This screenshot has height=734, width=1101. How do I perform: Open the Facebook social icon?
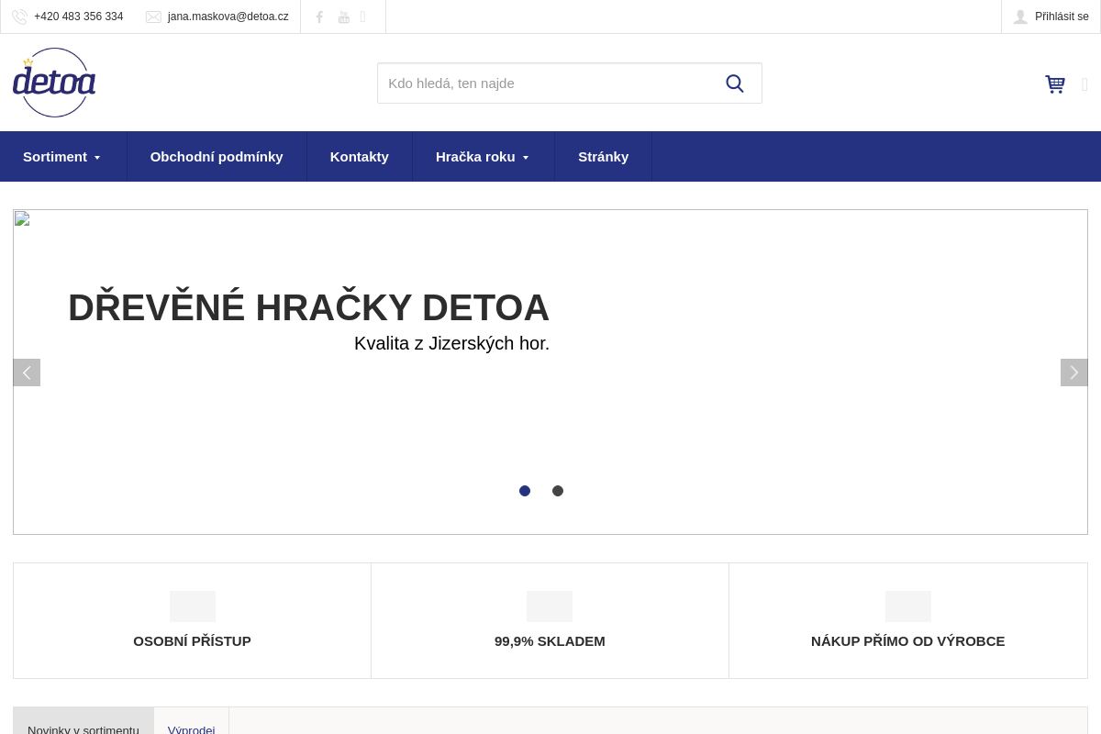(319, 17)
